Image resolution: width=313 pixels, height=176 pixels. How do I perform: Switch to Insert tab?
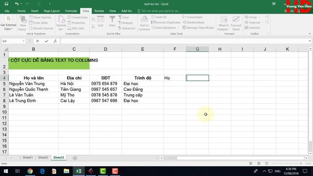pos(35,11)
